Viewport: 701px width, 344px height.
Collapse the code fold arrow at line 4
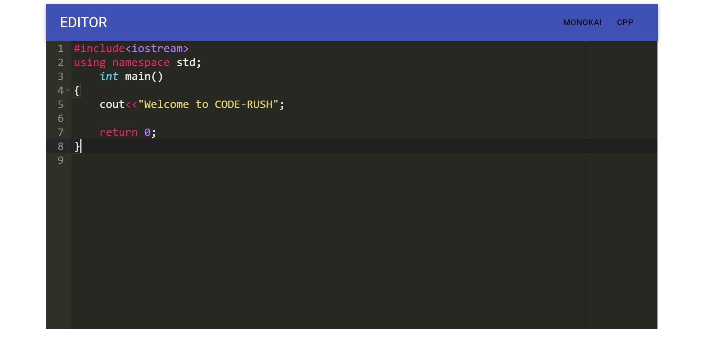pyautogui.click(x=68, y=90)
